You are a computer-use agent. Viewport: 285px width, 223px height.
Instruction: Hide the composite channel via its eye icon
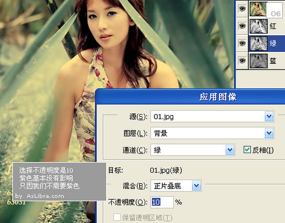point(242,9)
